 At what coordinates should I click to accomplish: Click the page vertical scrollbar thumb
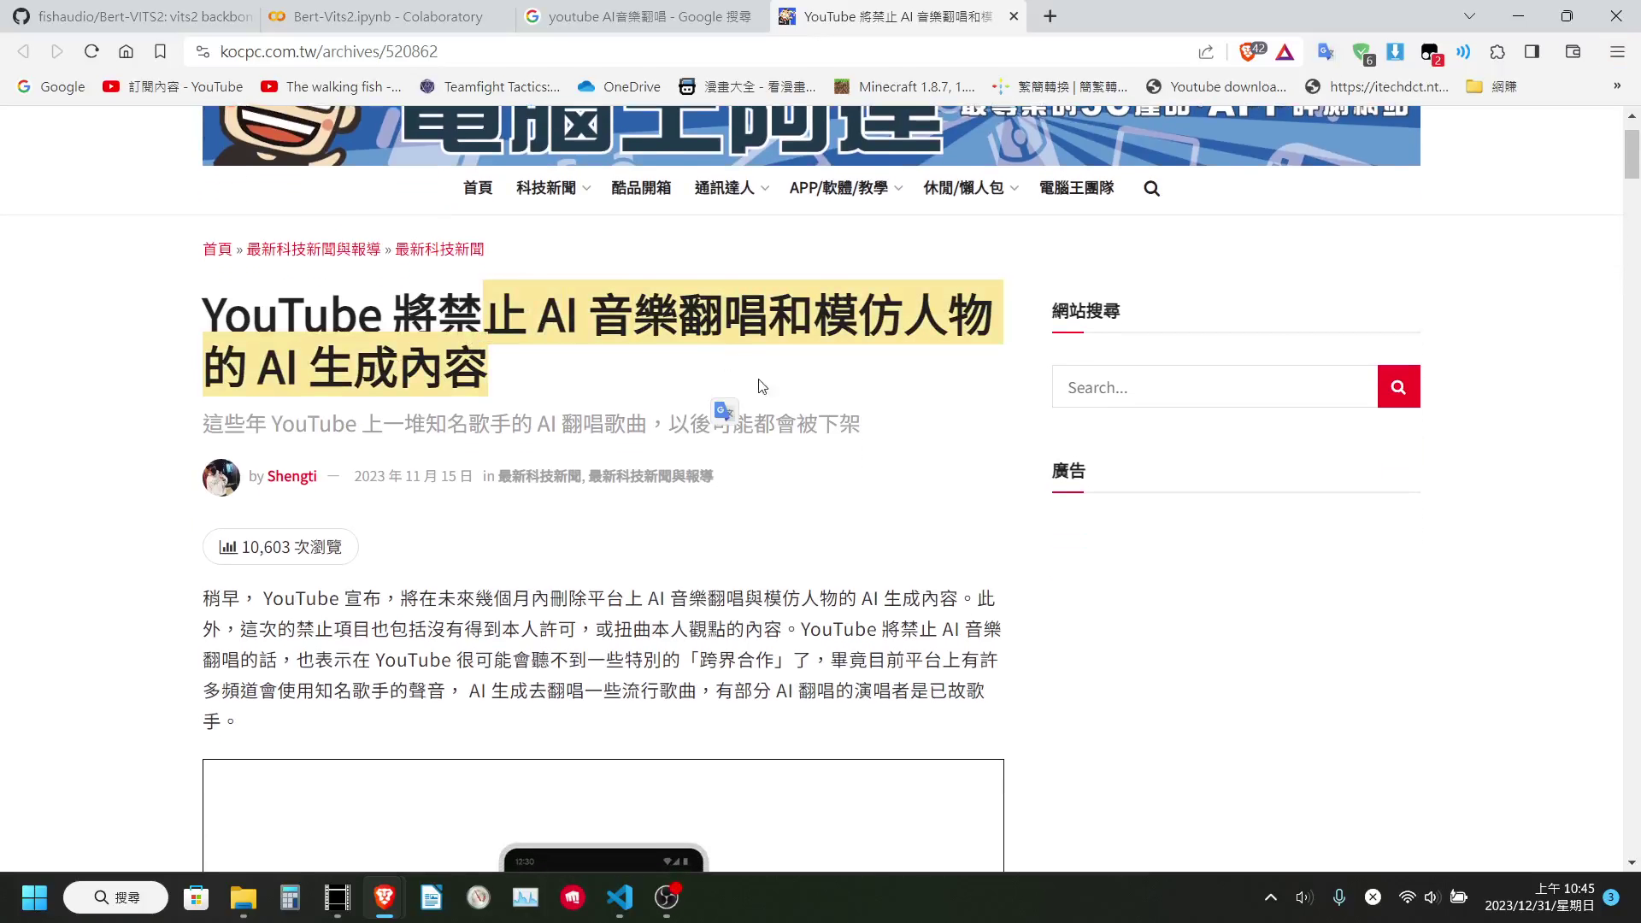click(x=1632, y=154)
